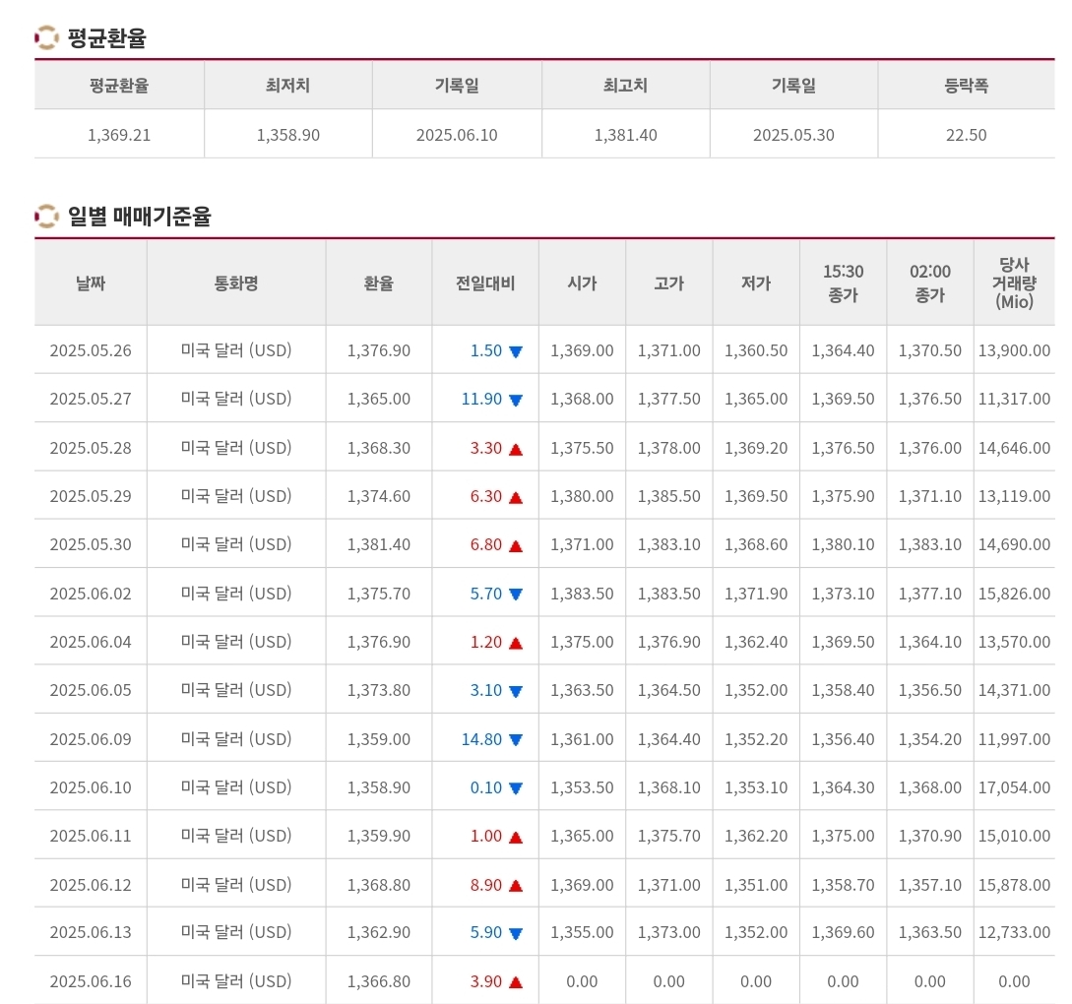The width and height of the screenshot is (1072, 1004).
Task: Click the 02:00 종가 column header
Action: coord(930,282)
